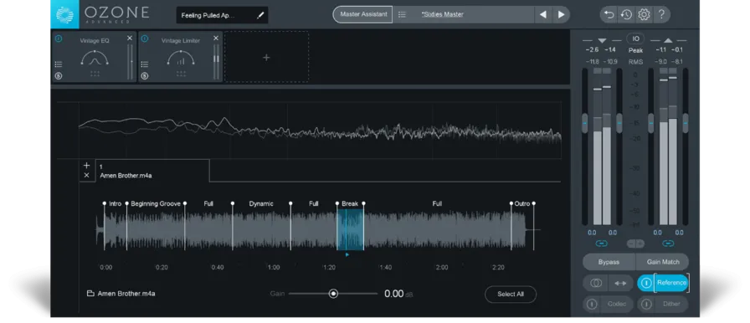750x323 pixels.
Task: Click the playhead triangle under waveform
Action: tap(347, 254)
